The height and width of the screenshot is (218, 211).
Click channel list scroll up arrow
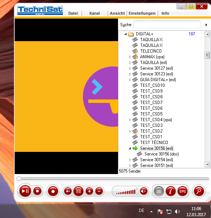coord(207,34)
